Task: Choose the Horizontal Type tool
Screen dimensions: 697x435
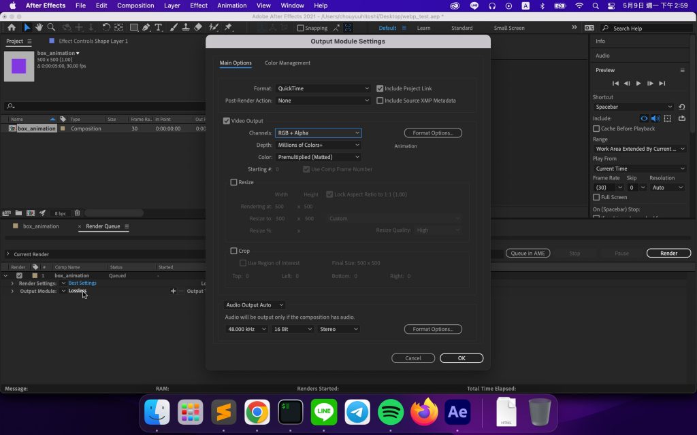Action: (159, 28)
